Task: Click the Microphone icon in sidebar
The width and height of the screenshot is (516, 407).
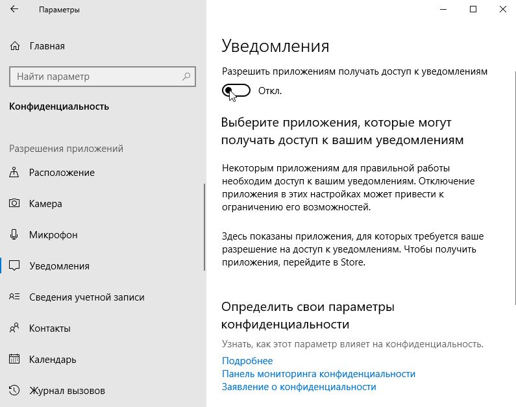Action: pyautogui.click(x=14, y=234)
